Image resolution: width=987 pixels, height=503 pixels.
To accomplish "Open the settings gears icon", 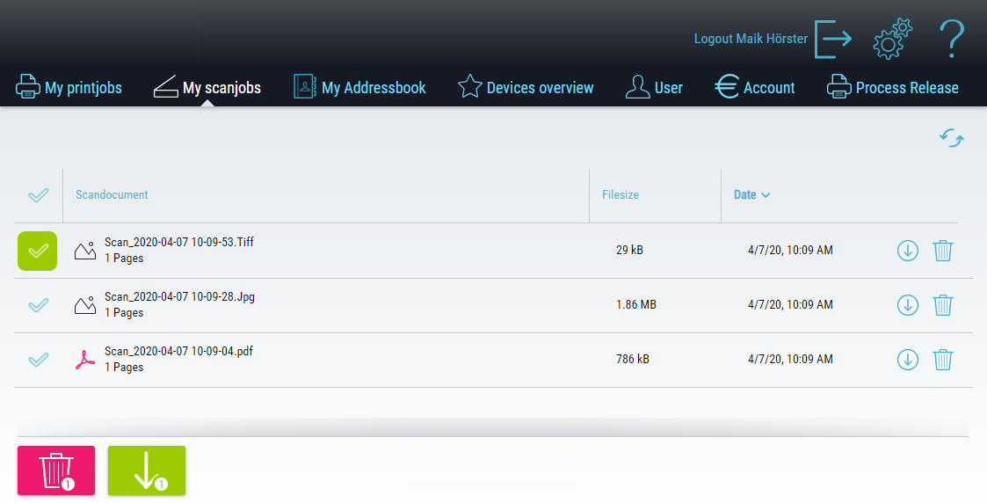I will tap(891, 39).
